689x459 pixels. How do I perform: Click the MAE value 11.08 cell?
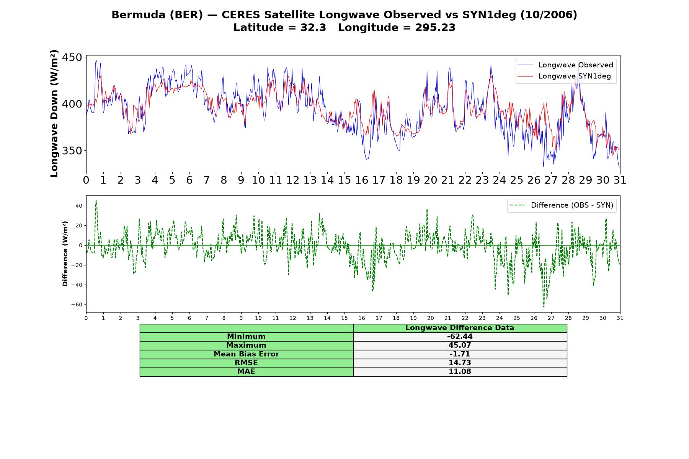pos(460,372)
